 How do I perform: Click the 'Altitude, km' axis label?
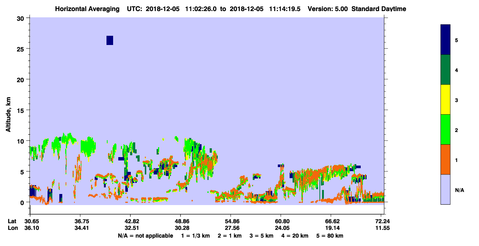click(8, 114)
